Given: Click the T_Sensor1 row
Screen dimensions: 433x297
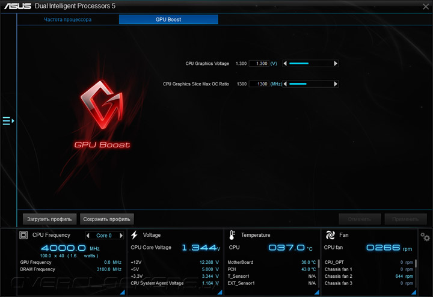Looking at the screenshot, I should pos(272,276).
